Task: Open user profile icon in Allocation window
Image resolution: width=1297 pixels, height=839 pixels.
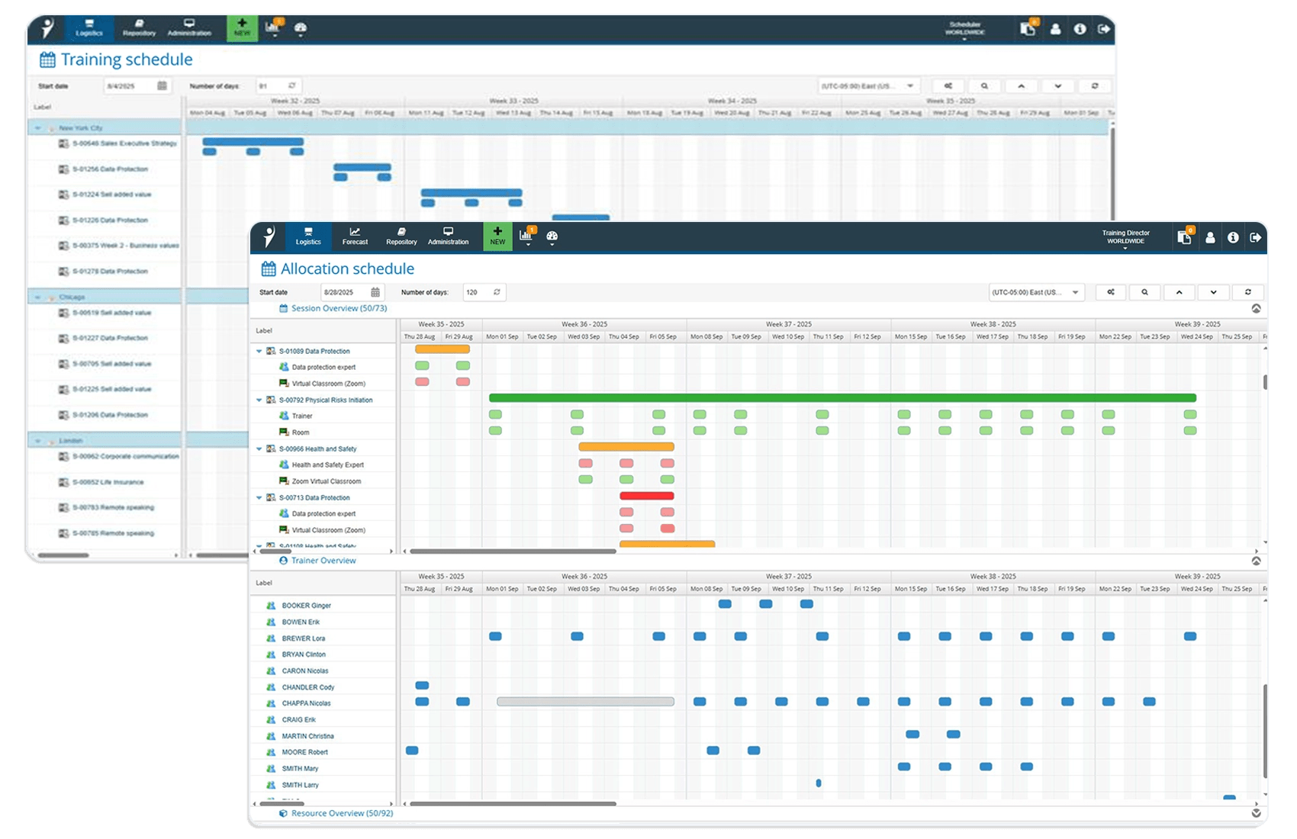Action: [1210, 238]
